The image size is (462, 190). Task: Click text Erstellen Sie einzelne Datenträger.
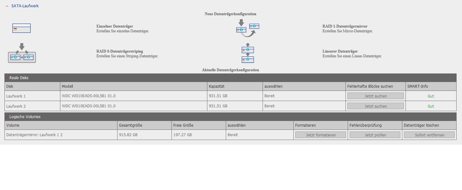click(x=123, y=31)
